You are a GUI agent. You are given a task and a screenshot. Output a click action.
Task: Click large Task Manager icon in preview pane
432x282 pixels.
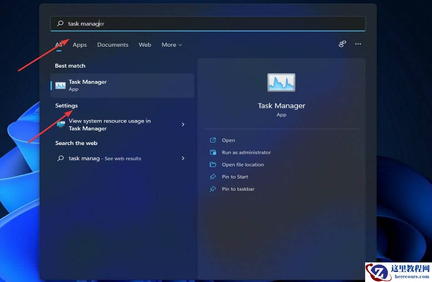point(281,82)
